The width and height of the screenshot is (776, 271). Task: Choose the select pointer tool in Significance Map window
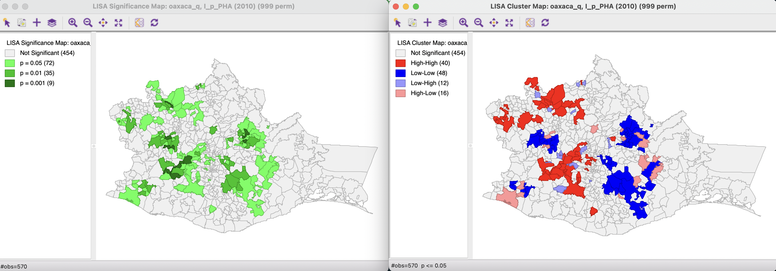click(x=7, y=23)
